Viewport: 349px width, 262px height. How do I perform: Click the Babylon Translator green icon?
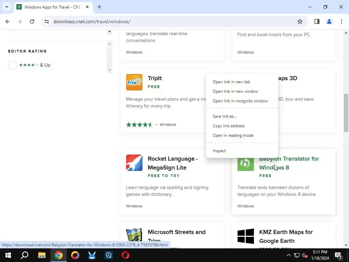pos(245,164)
